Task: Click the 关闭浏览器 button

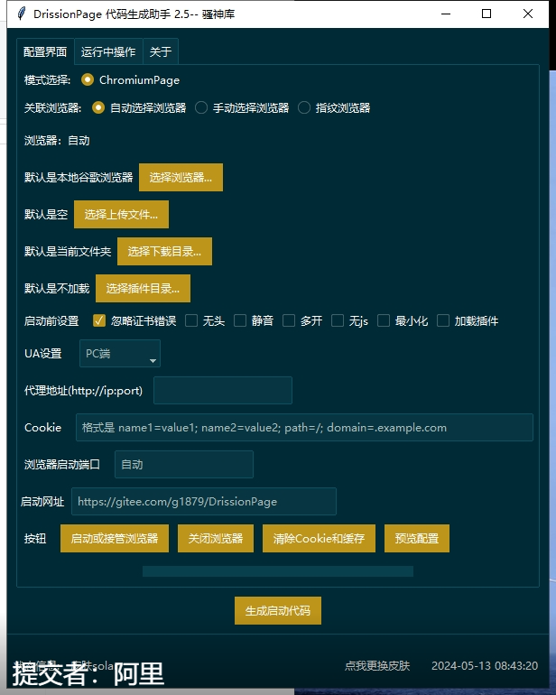Action: (216, 539)
